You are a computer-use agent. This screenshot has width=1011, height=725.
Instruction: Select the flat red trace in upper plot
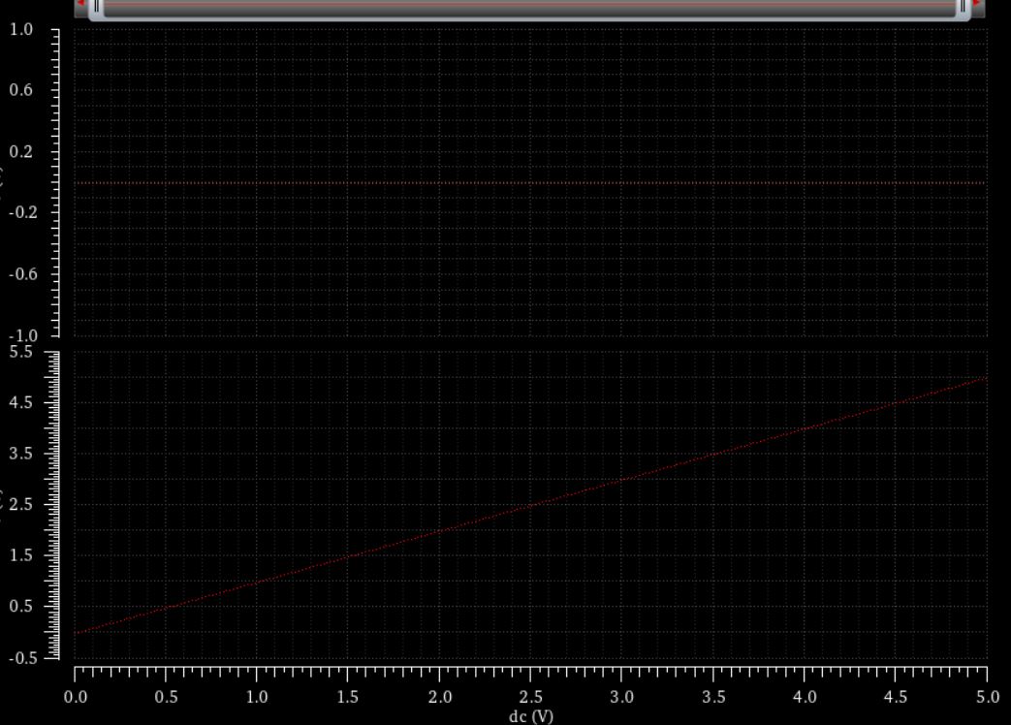coord(529,182)
